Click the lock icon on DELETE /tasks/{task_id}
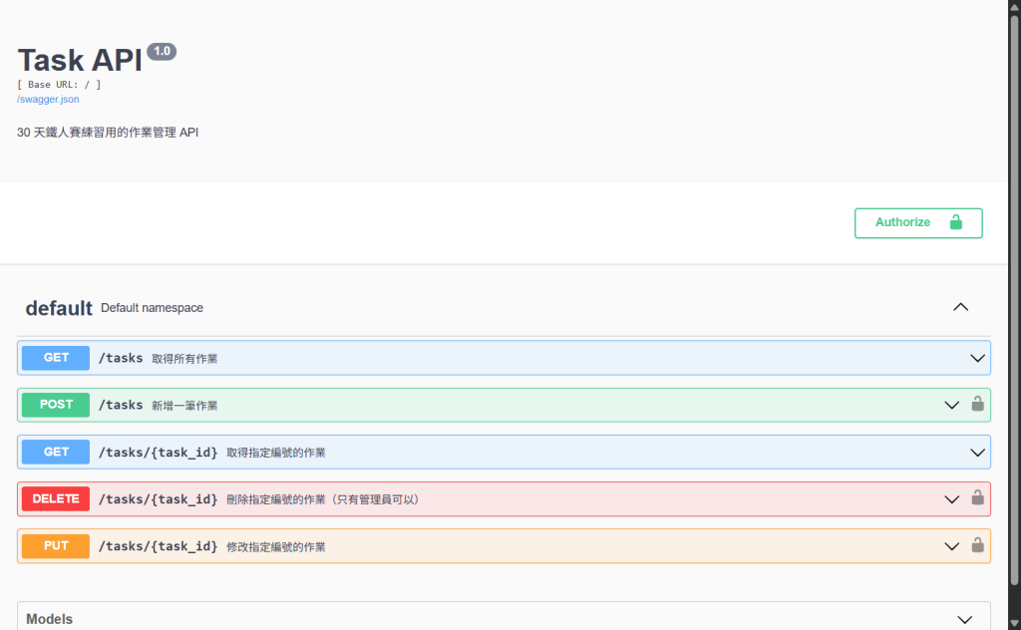This screenshot has height=630, width=1021. click(977, 497)
